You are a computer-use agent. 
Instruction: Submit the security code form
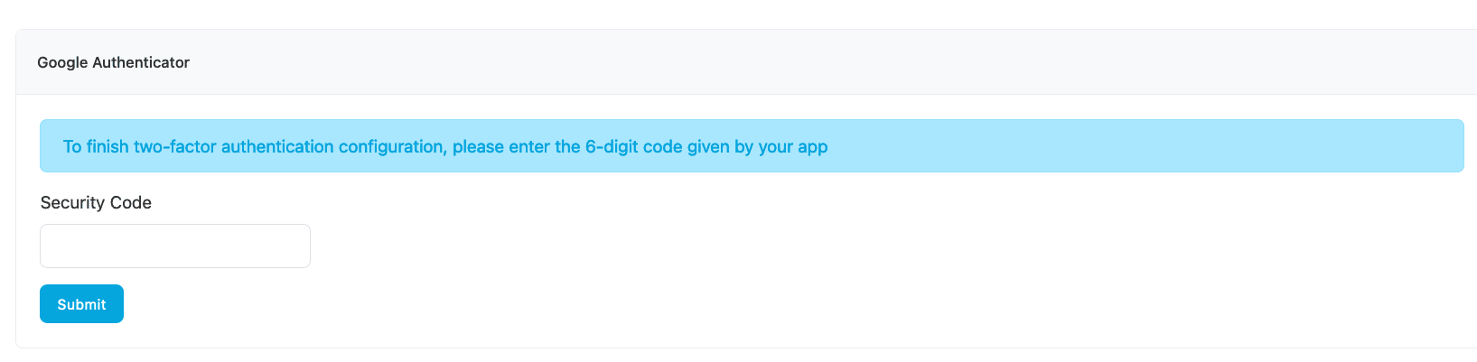click(81, 304)
